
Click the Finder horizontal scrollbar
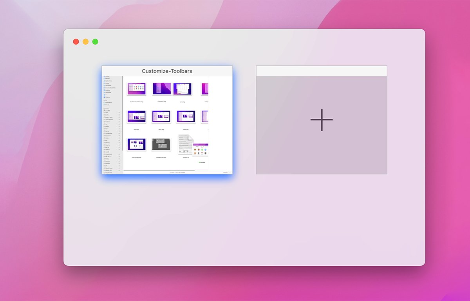159,170
